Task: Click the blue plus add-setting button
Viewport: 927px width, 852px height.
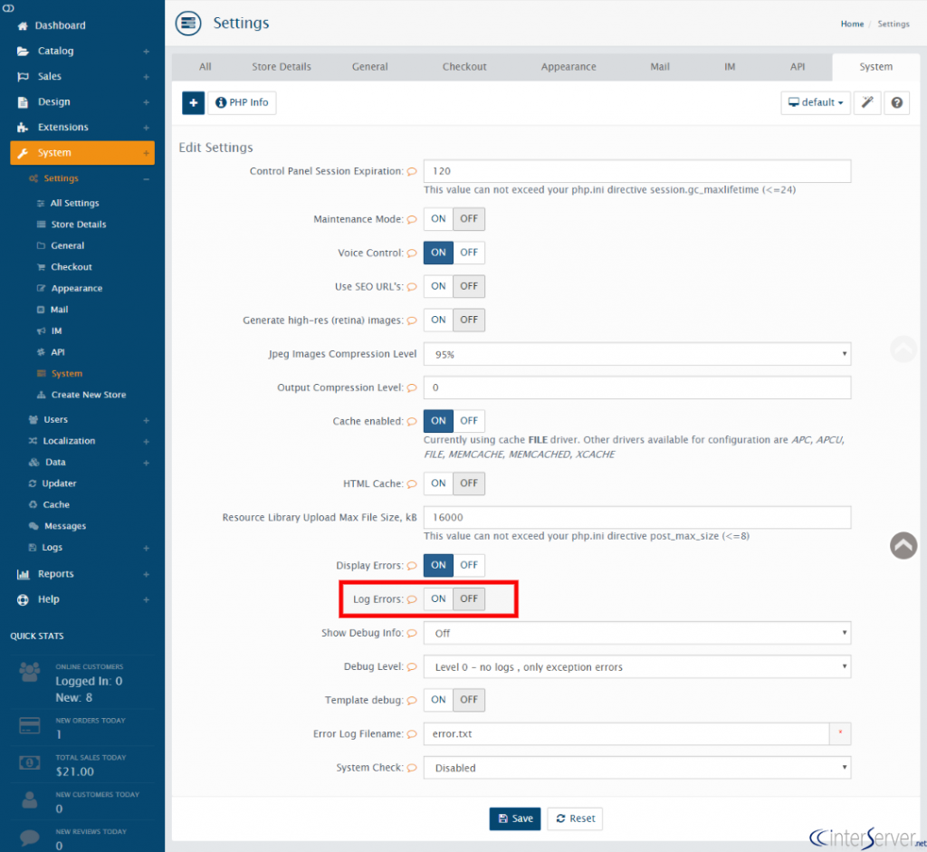Action: pyautogui.click(x=193, y=103)
